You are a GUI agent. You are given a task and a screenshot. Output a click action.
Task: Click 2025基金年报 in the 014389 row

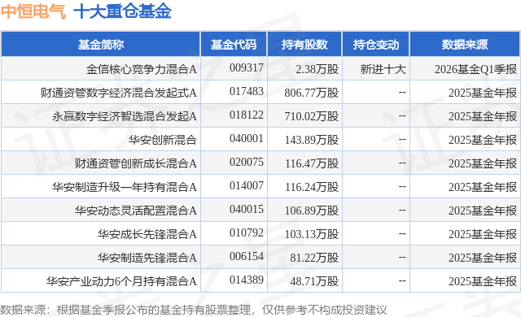point(483,281)
